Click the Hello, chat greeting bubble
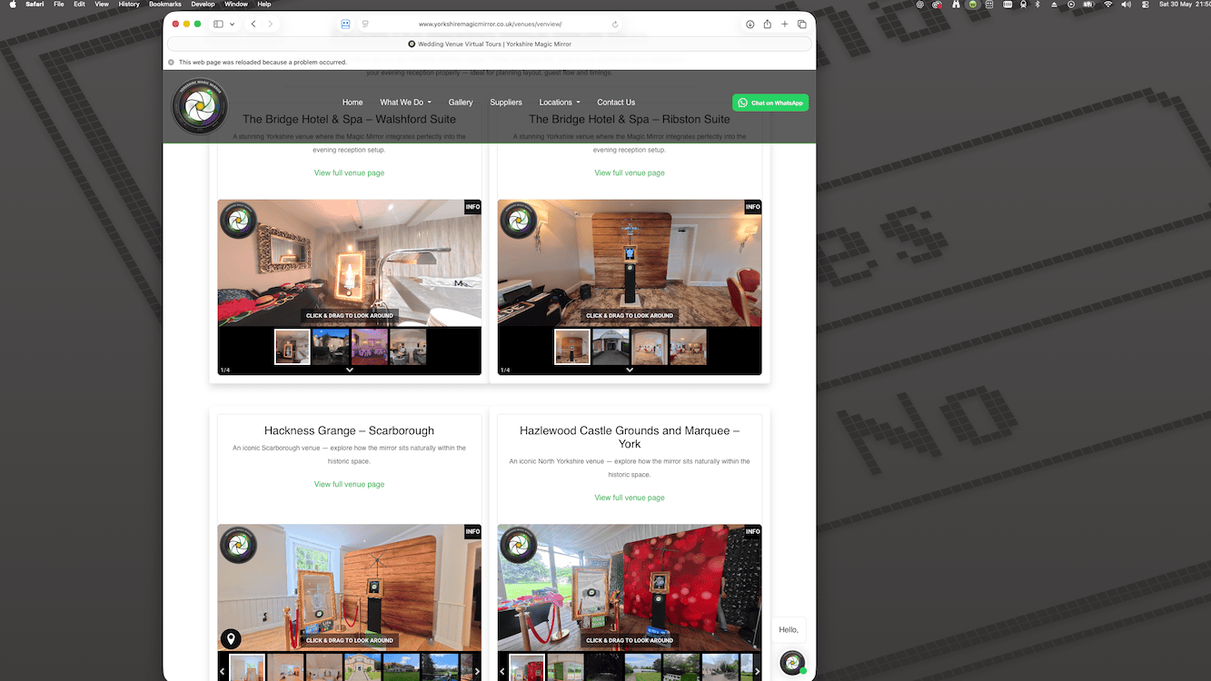 (x=789, y=629)
